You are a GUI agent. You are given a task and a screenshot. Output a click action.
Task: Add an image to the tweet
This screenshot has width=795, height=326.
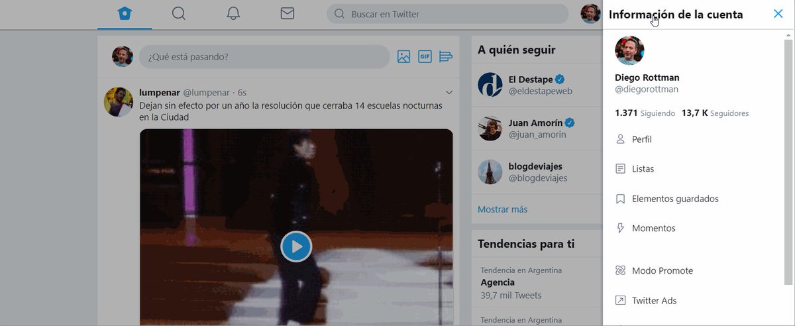[x=404, y=57]
